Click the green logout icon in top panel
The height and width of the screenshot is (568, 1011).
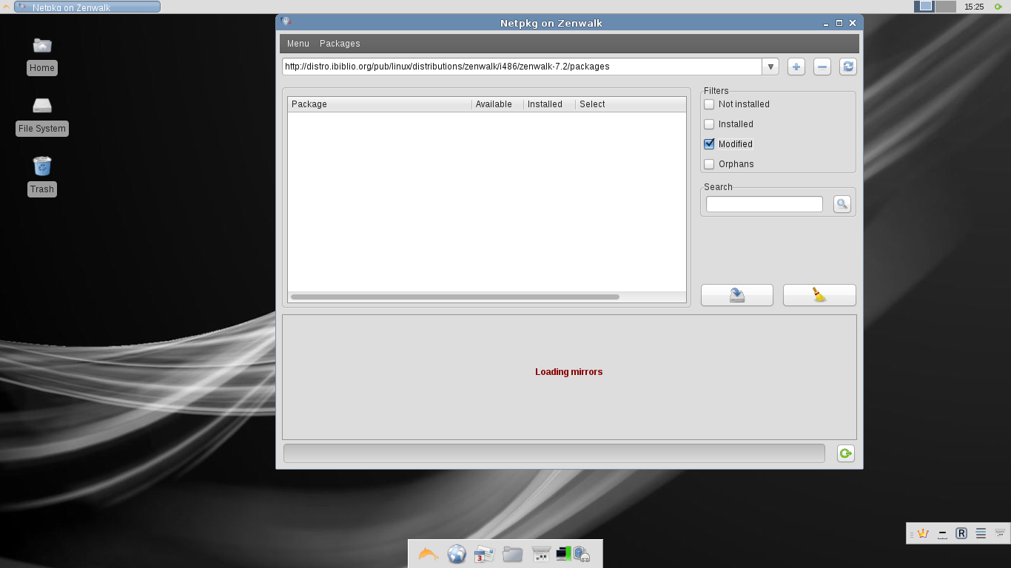point(998,7)
